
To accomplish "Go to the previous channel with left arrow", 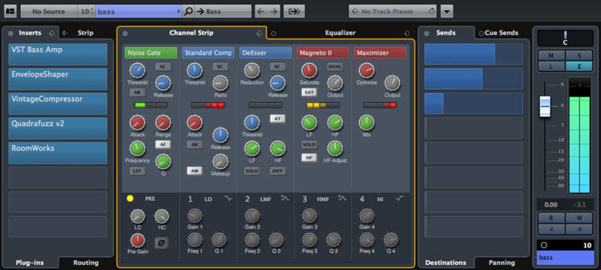I will pos(261,11).
